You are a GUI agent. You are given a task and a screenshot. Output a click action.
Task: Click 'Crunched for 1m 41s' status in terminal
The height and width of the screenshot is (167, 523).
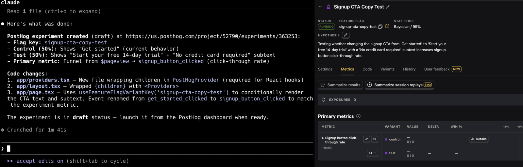click(37, 130)
